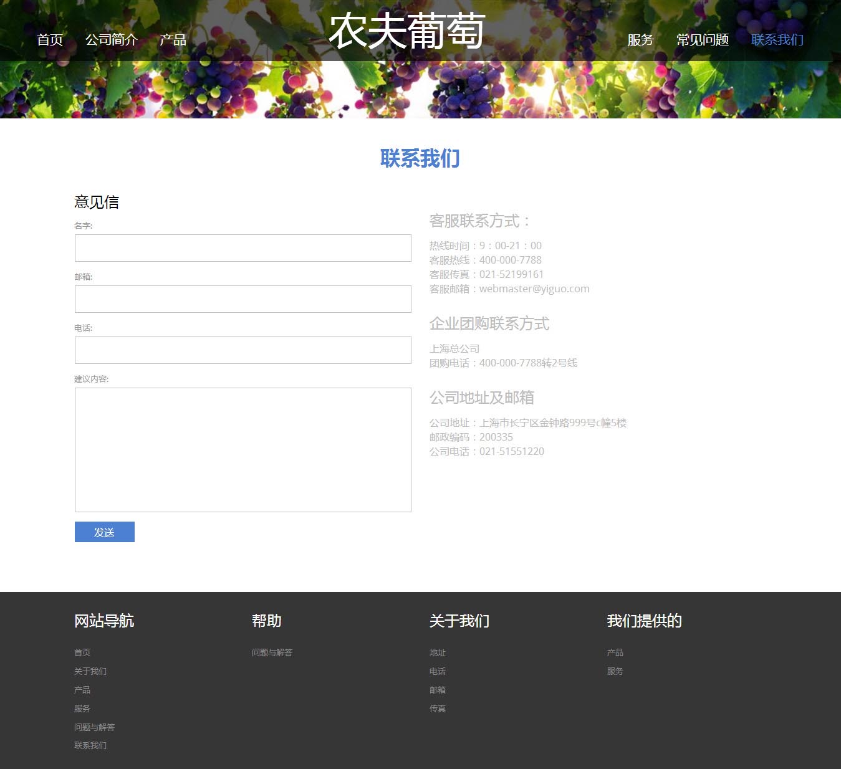This screenshot has width=841, height=769.
Task: Open footer 问题与解答 link under 网站导航
Action: [94, 727]
